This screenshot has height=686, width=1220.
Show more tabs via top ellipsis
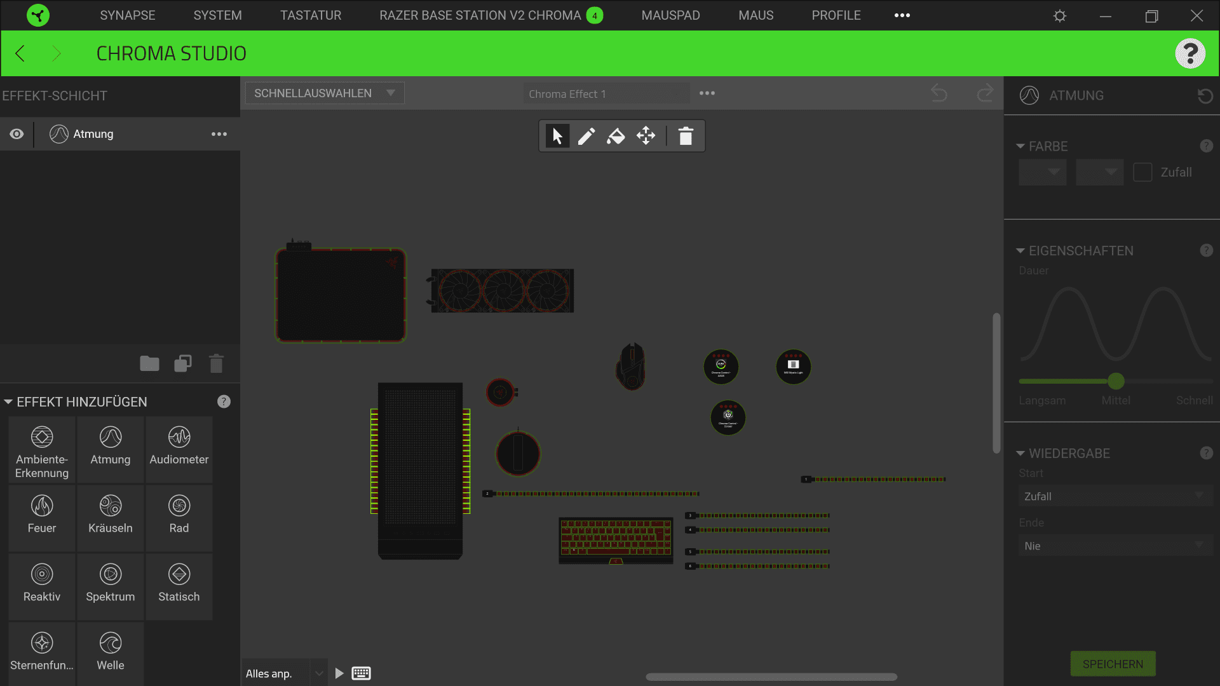point(902,15)
